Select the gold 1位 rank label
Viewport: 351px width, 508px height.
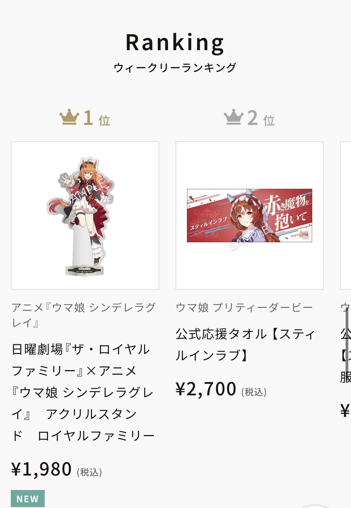tap(96, 118)
